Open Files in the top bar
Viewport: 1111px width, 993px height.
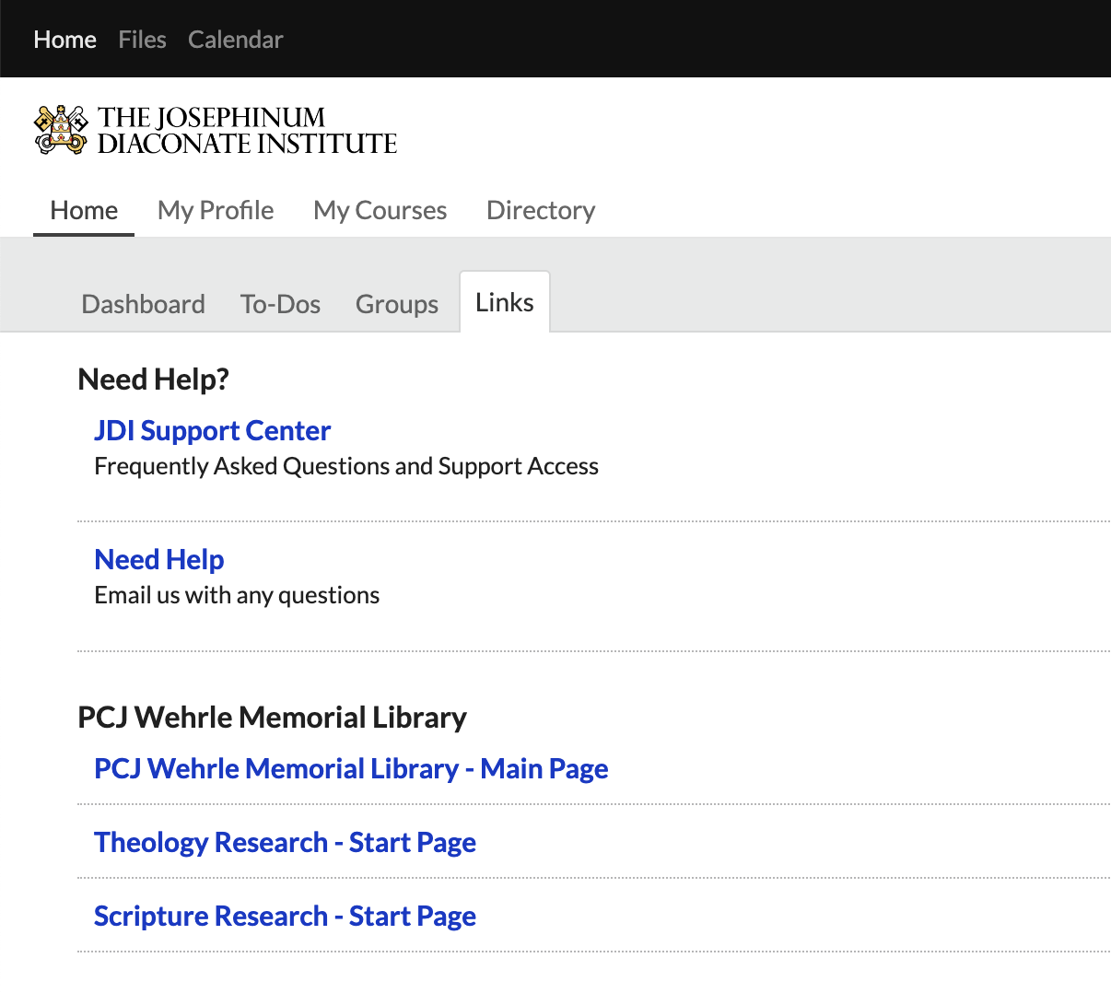pos(143,40)
